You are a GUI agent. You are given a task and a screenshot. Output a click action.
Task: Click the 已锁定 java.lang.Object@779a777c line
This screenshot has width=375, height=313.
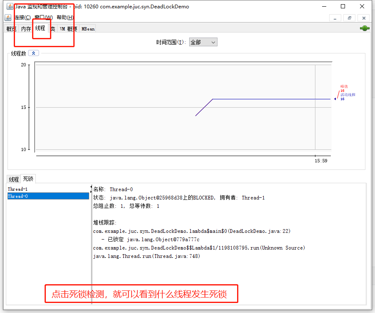click(151, 240)
